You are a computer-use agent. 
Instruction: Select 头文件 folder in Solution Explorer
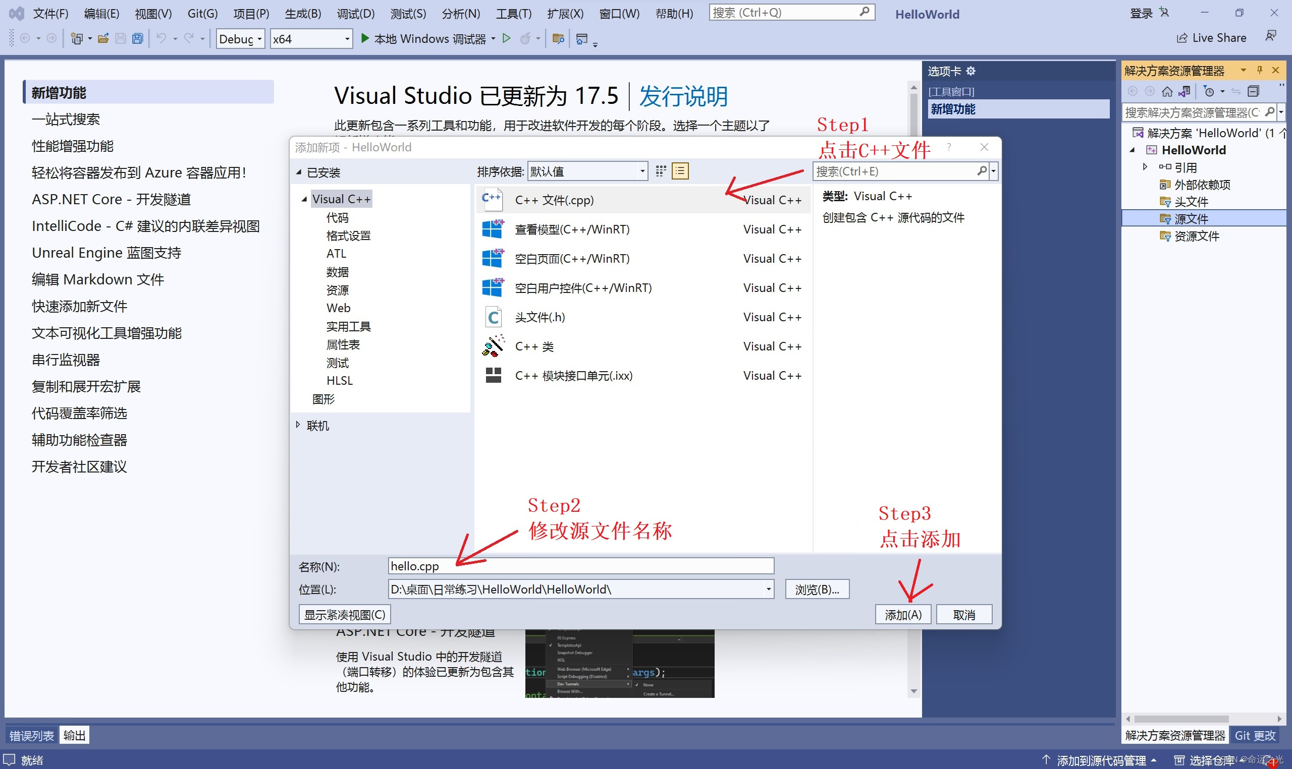pos(1191,202)
